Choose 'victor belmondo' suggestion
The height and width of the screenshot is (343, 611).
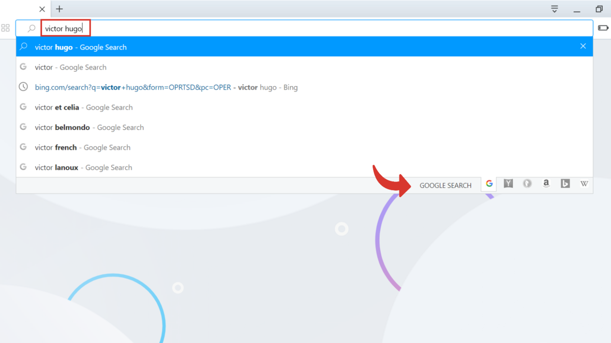point(304,128)
